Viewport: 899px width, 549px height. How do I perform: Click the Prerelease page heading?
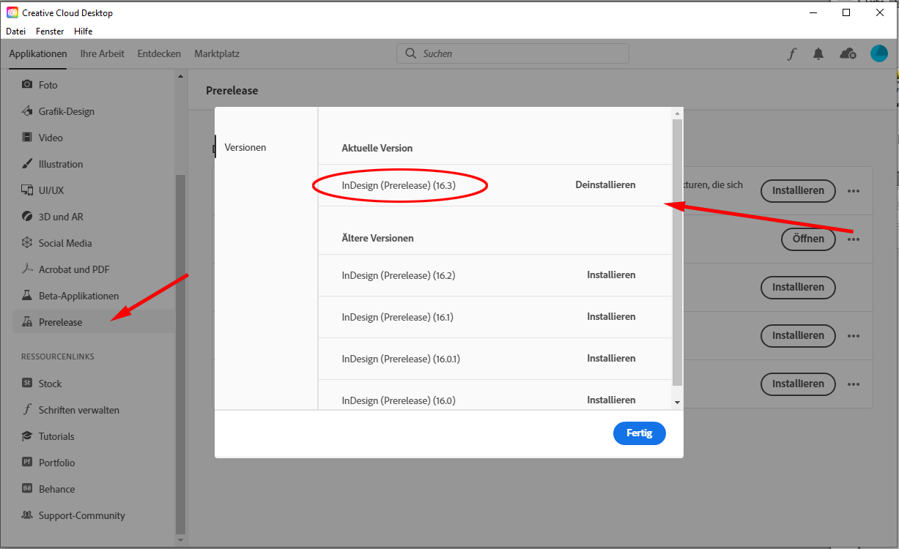pos(232,91)
